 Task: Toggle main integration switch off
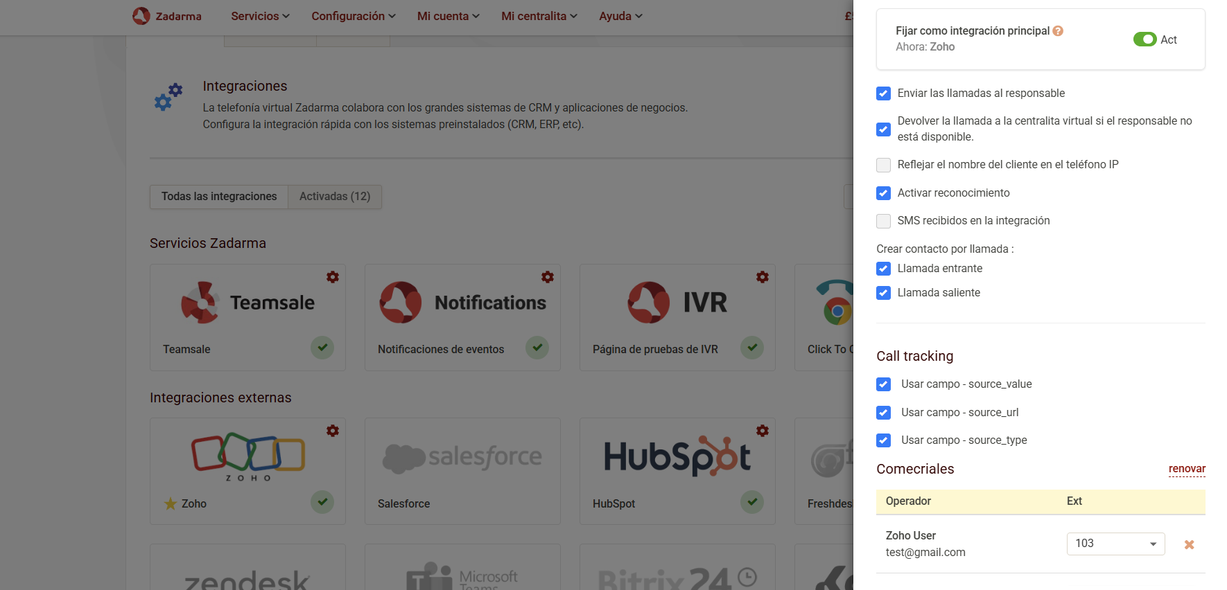[x=1145, y=39]
